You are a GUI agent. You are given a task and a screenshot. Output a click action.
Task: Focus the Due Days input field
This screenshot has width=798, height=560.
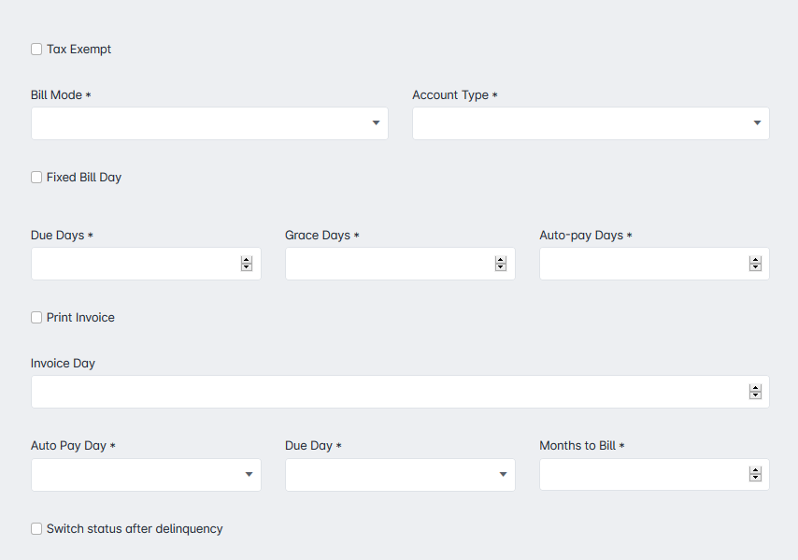146,264
